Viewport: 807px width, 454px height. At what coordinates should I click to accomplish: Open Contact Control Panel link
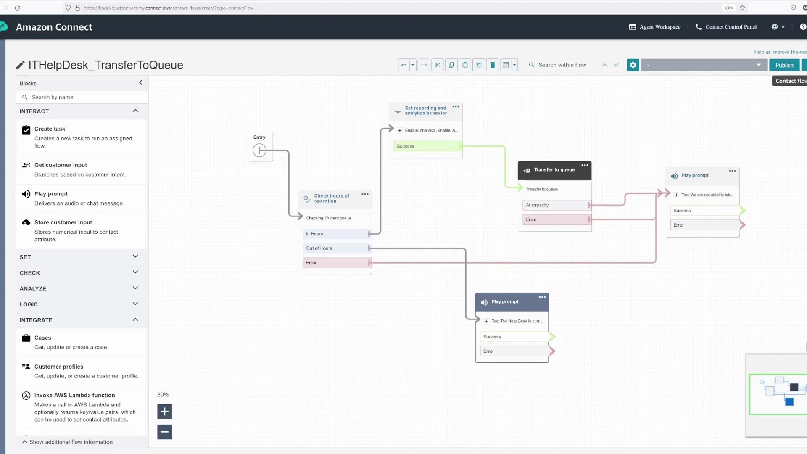[x=726, y=27]
